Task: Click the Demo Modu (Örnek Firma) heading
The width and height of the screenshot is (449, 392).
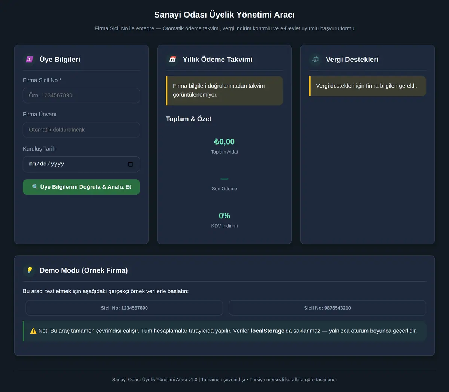Action: pos(84,270)
